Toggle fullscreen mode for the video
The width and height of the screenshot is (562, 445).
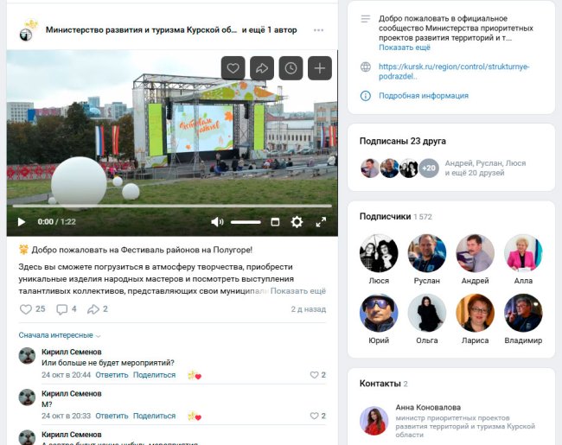coord(321,222)
